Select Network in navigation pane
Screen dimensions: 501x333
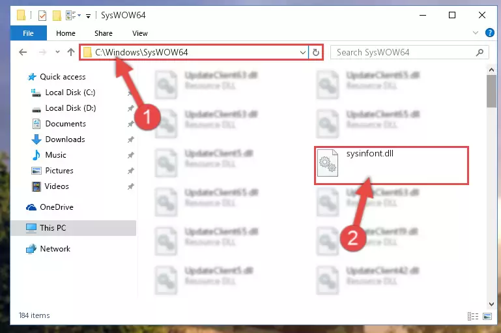[55, 249]
